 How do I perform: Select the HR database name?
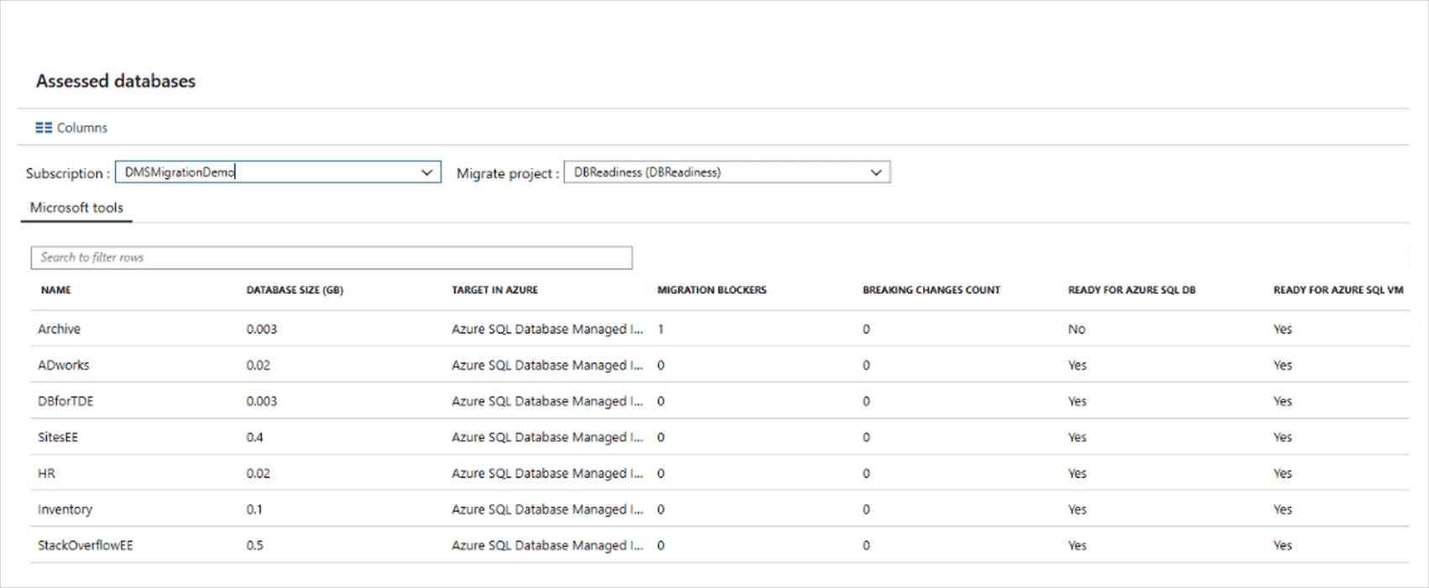pos(46,474)
